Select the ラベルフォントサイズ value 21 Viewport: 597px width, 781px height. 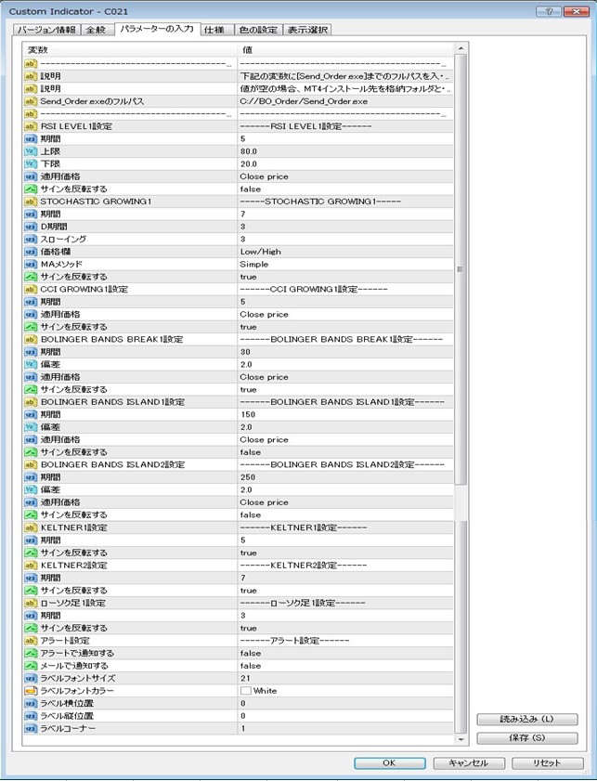point(245,678)
